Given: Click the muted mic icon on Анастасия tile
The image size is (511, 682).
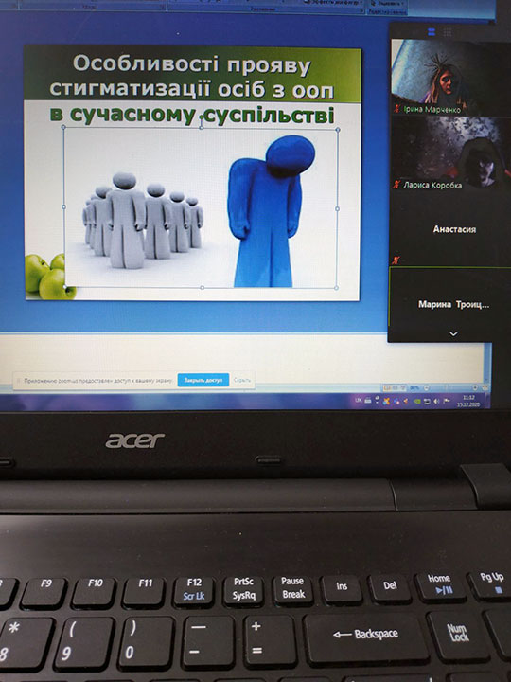Looking at the screenshot, I should pyautogui.click(x=395, y=260).
